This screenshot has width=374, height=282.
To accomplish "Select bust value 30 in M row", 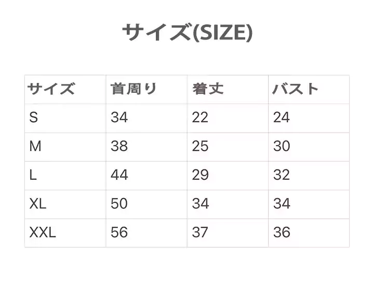I will (282, 147).
